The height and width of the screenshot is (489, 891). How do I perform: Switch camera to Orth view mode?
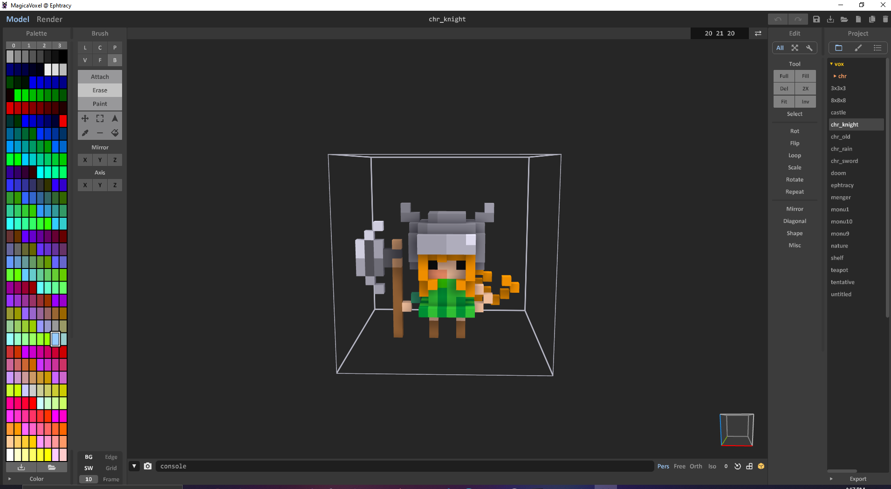tap(696, 466)
